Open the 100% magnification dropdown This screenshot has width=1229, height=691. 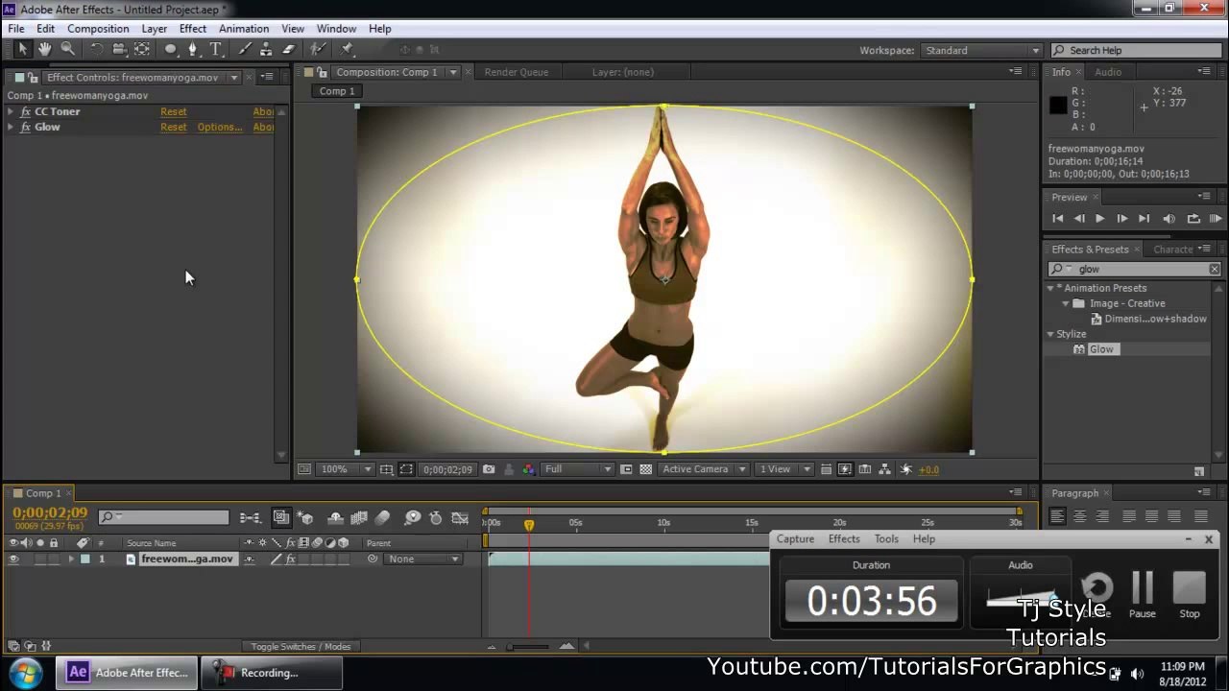347,469
